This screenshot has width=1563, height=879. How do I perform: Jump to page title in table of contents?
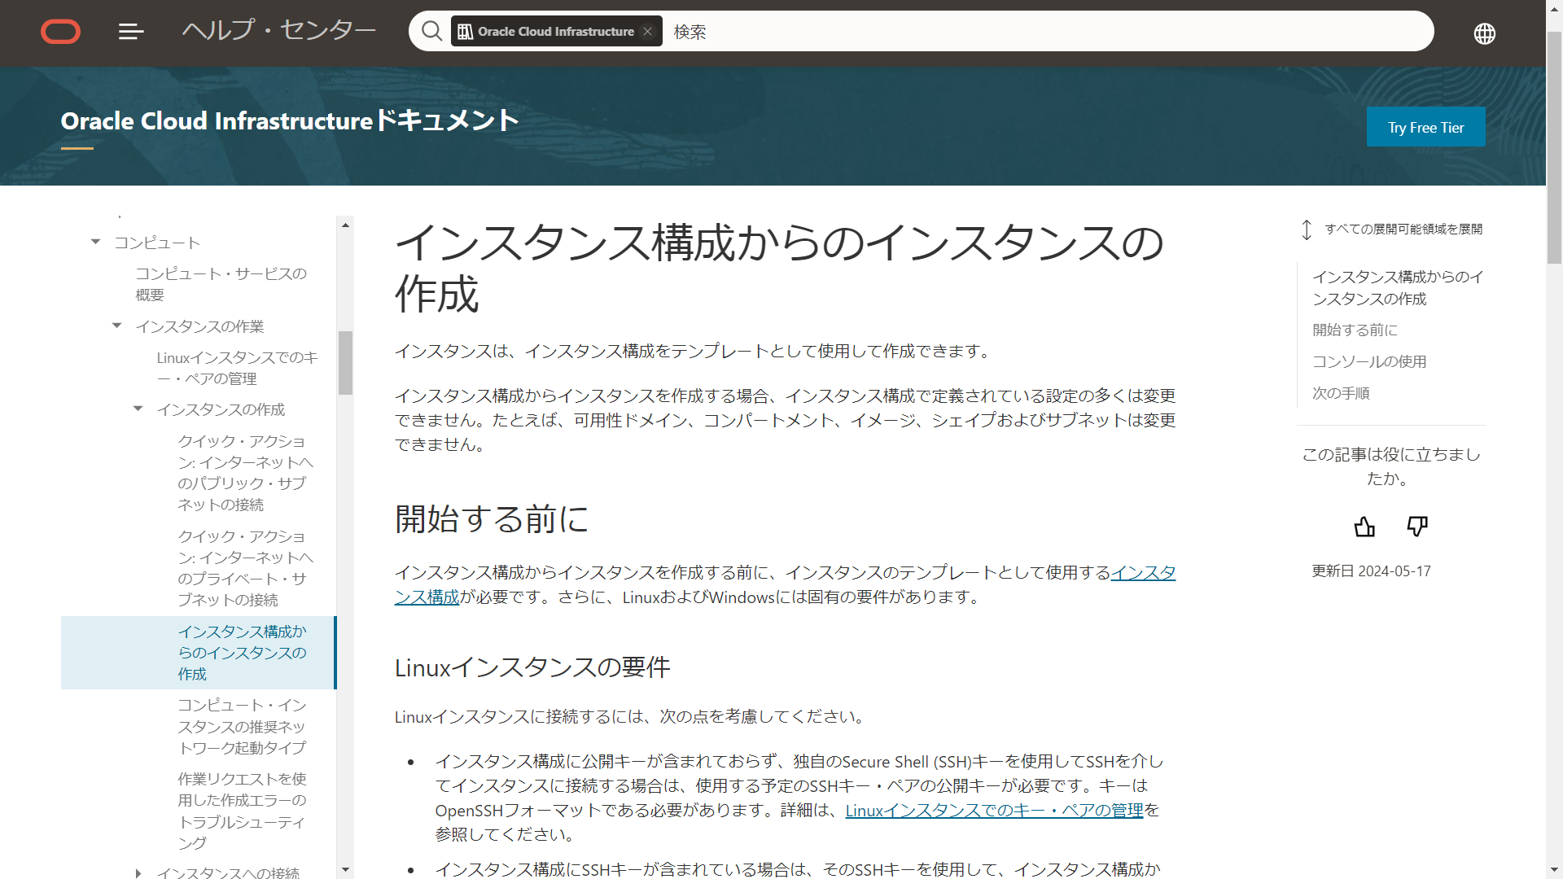pyautogui.click(x=1398, y=288)
